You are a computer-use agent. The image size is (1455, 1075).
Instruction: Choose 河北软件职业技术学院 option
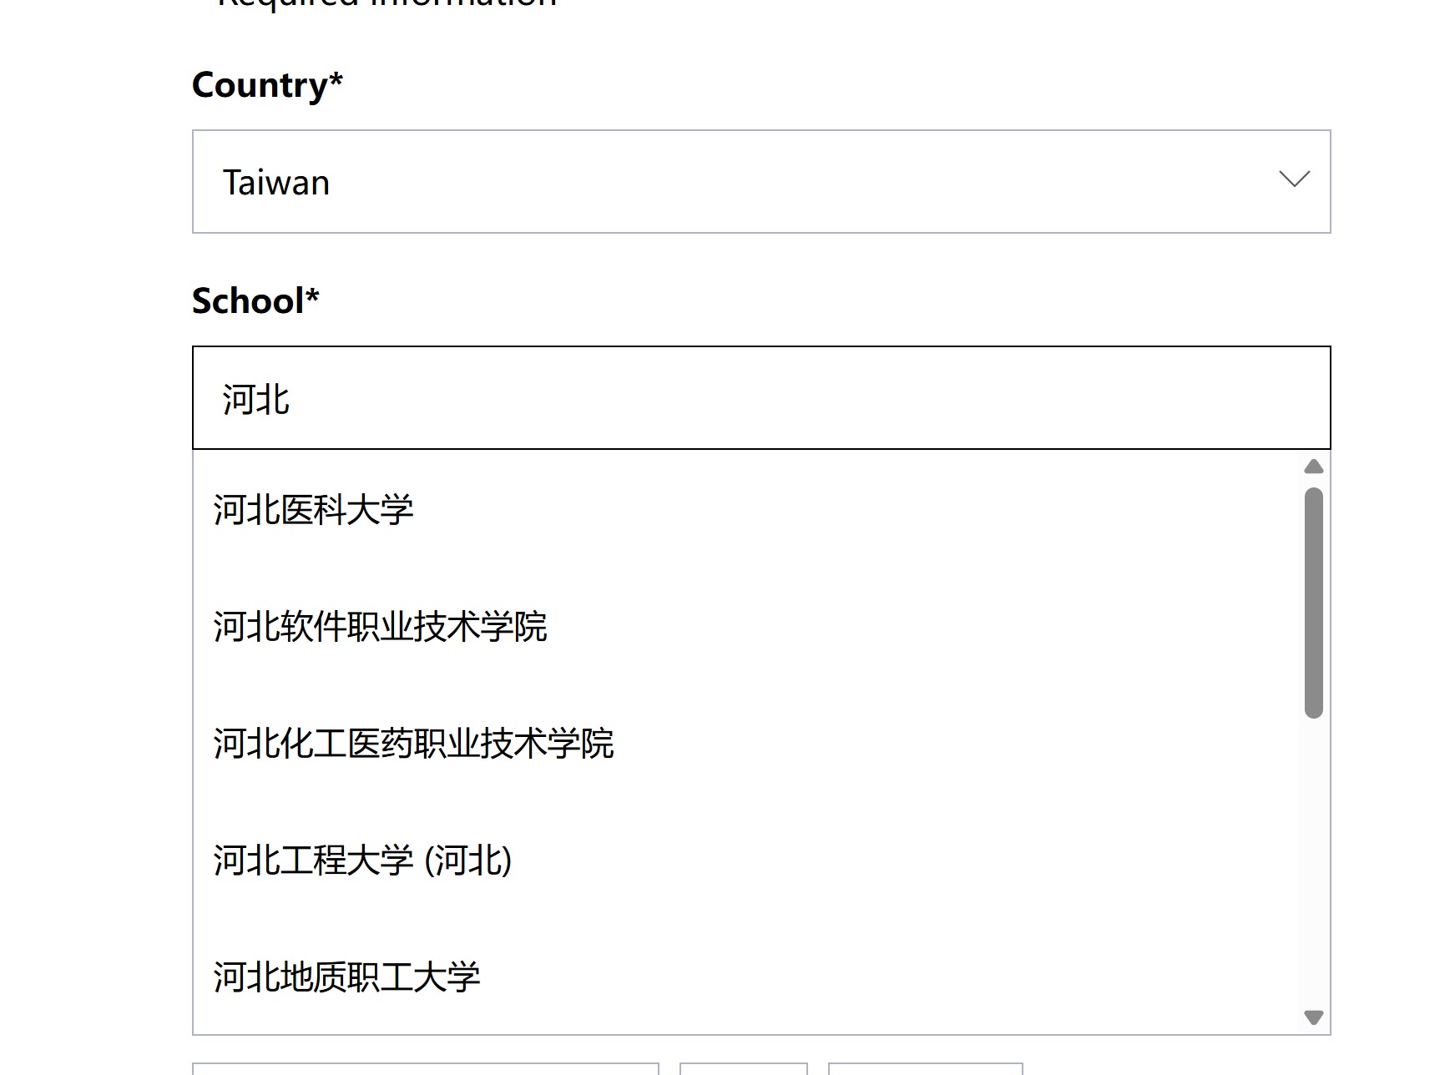coord(381,627)
